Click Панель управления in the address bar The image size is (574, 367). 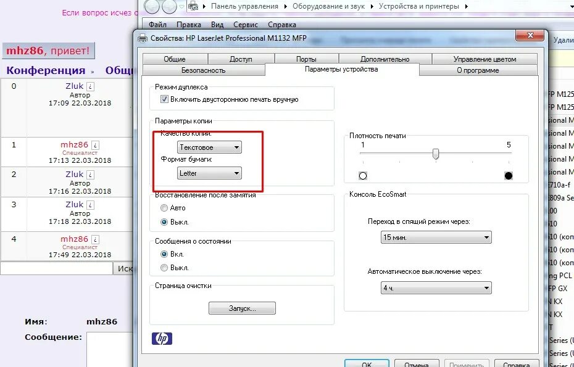pos(244,6)
